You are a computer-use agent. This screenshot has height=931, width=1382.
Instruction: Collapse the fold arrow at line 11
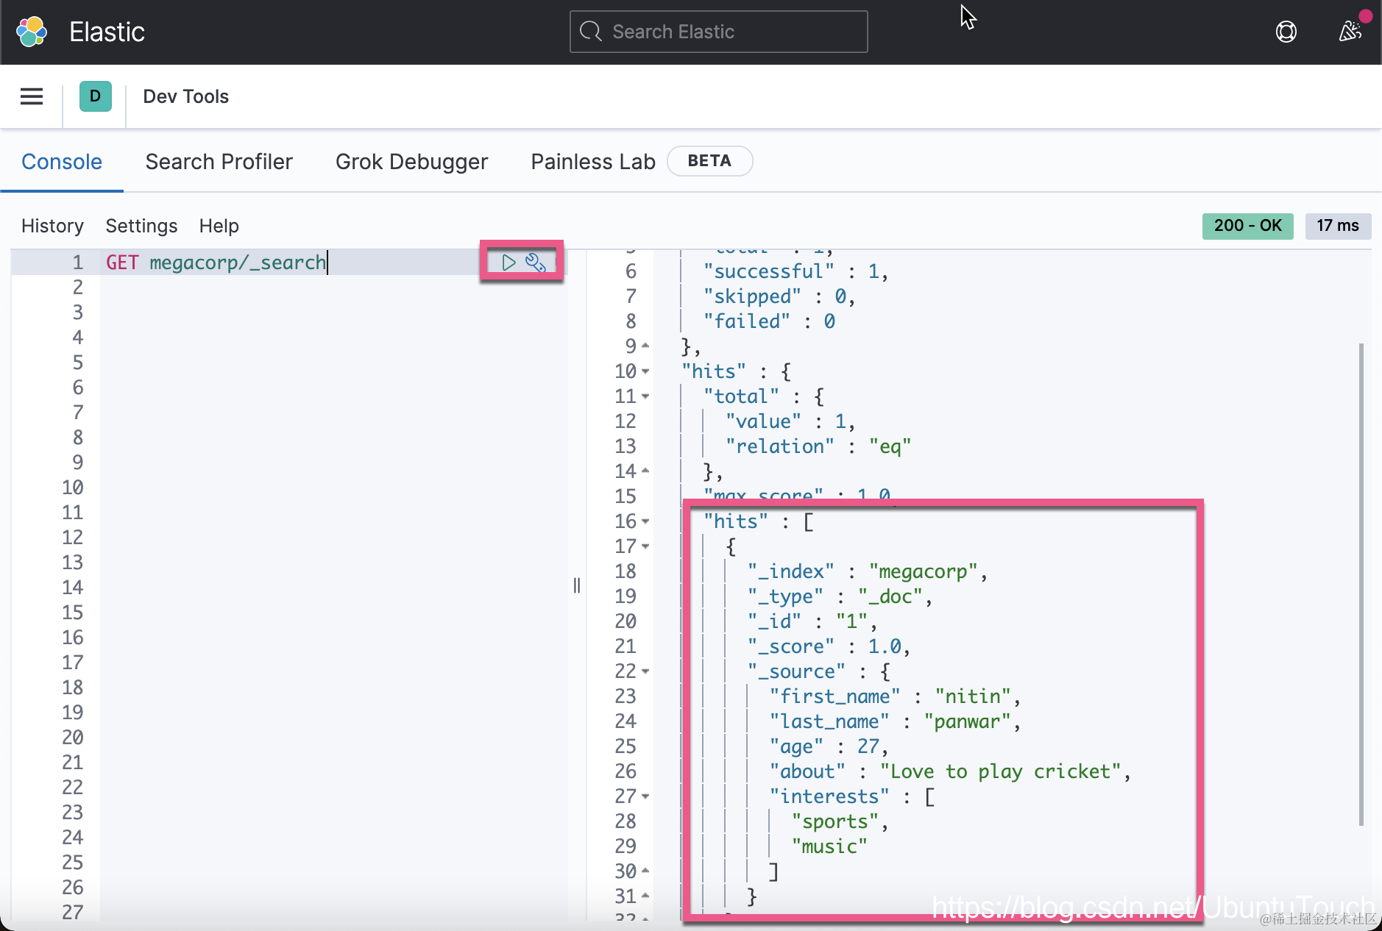coord(645,396)
